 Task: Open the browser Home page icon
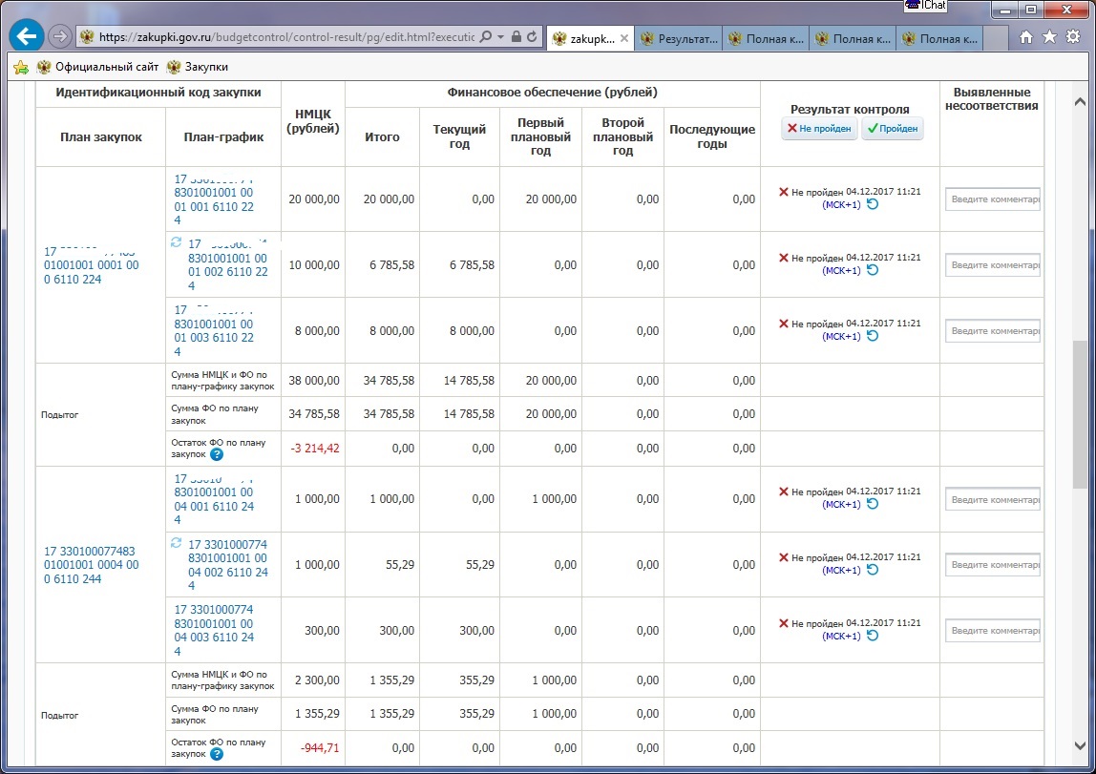pyautogui.click(x=1026, y=37)
